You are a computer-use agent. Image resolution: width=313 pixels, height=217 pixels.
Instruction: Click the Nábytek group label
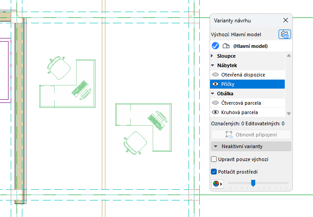click(x=227, y=65)
